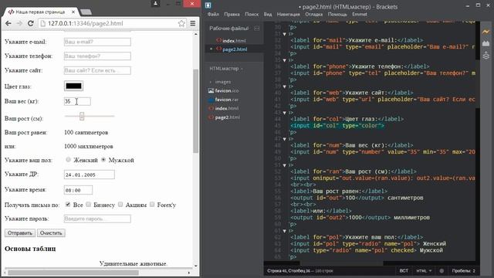The width and height of the screenshot is (494, 278).
Task: Open the Отладка menu
Action: (314, 14)
